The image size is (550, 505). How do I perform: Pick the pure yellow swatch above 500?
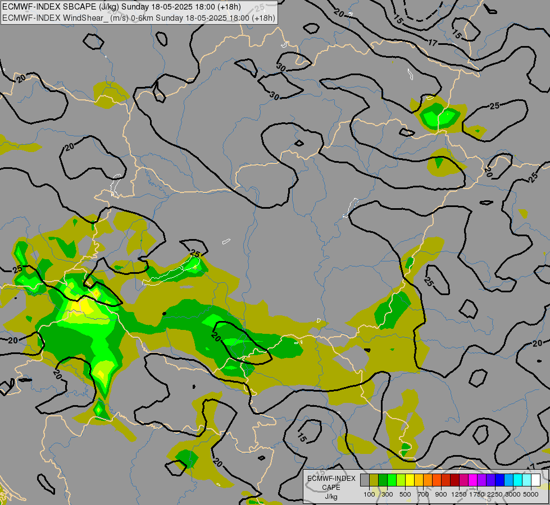coord(410,480)
